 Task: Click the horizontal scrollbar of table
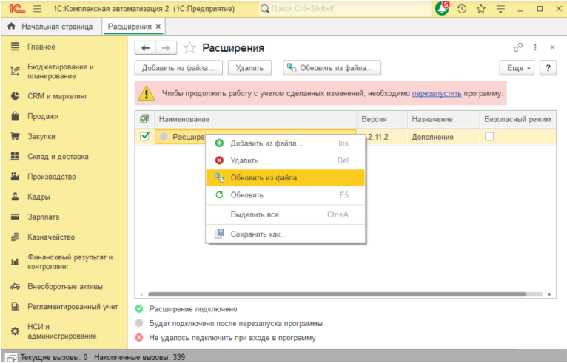[x=337, y=294]
